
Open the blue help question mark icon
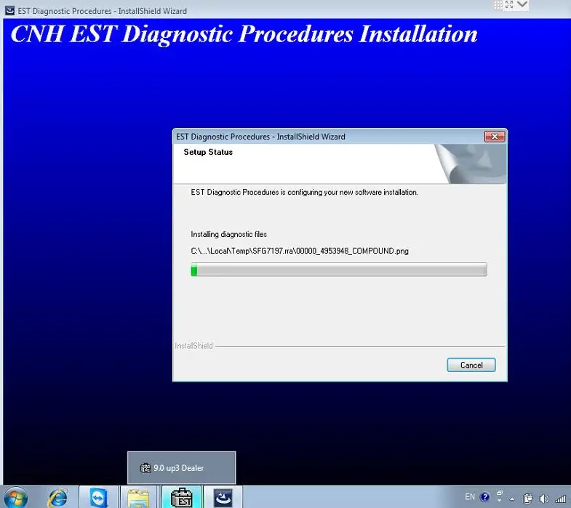pos(485,496)
